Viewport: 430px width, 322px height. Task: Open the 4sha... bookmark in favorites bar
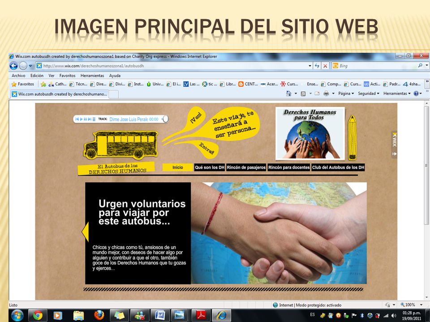tap(411, 84)
